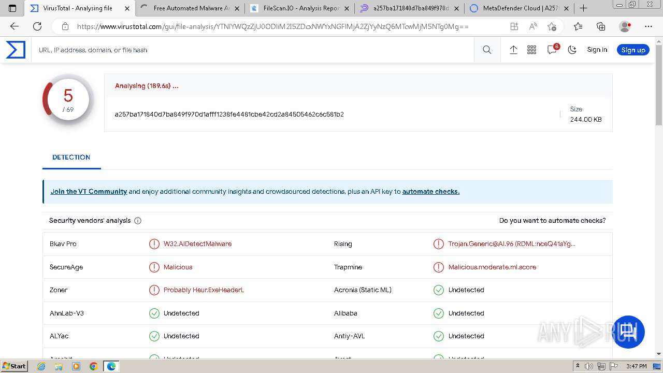Open the Join the VT Community link
Screen dimensions: 663x373
click(89, 192)
